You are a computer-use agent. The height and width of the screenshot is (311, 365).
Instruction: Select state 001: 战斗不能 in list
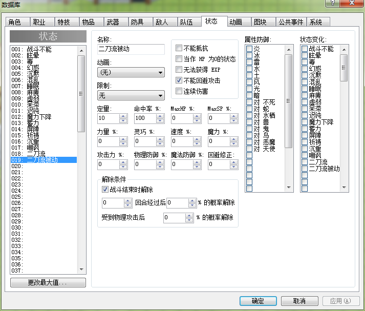click(44, 49)
